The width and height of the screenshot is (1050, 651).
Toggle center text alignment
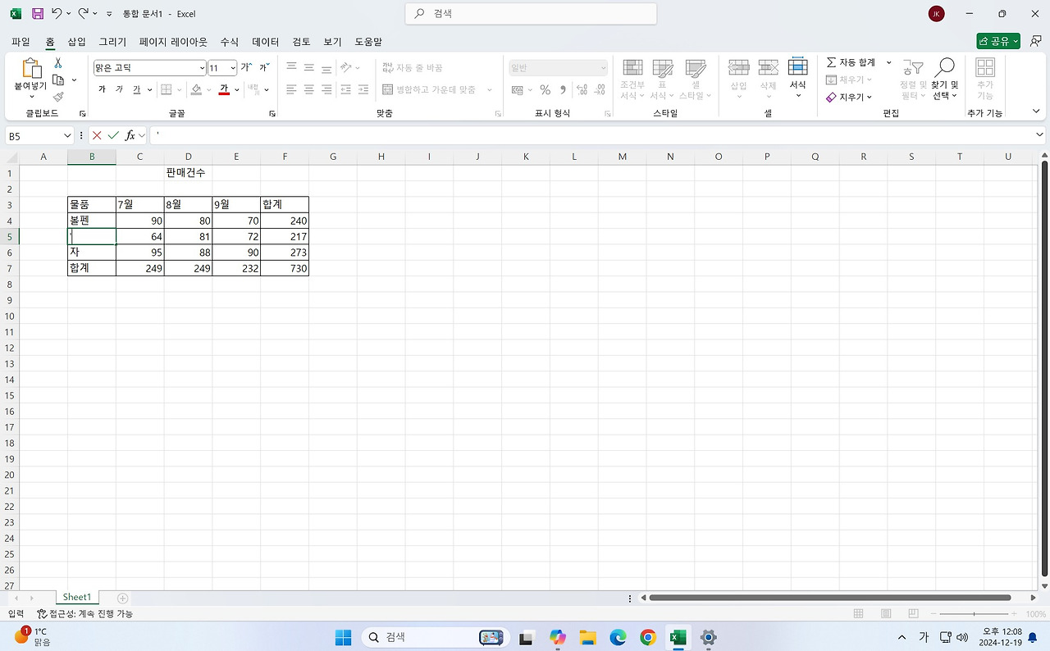point(309,89)
